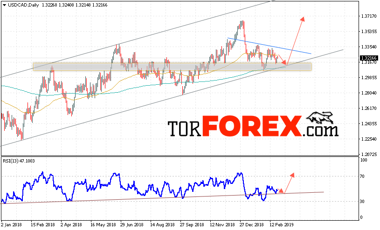Open the USDCAD chart dropdown triangle
The height and width of the screenshot is (230, 380).
point(4,5)
